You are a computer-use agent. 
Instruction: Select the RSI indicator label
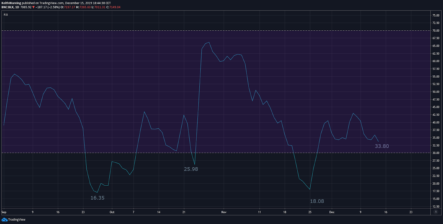coord(6,15)
